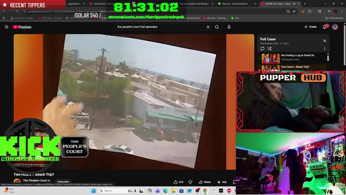This screenshot has width=346, height=195.
Task: Open the Chrome profile avatar
Action: click(335, 11)
